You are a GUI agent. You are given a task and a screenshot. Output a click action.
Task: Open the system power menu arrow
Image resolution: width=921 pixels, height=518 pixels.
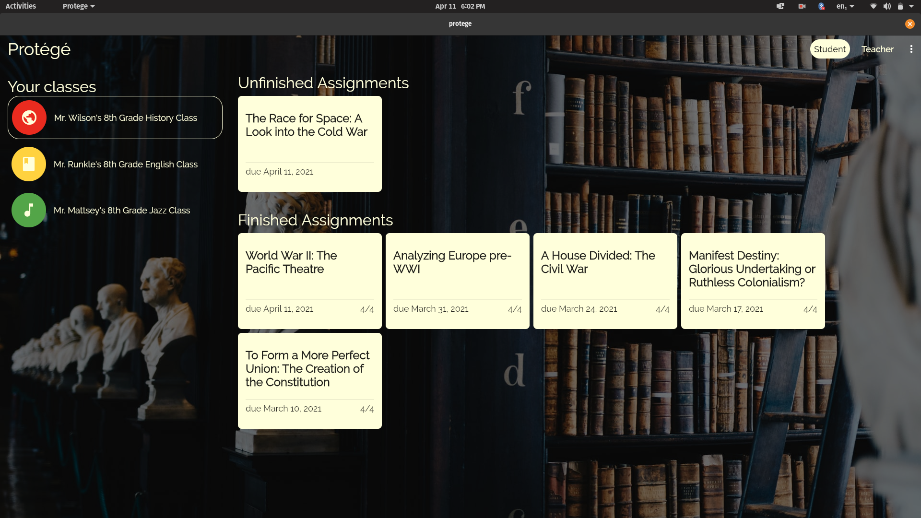pos(911,6)
